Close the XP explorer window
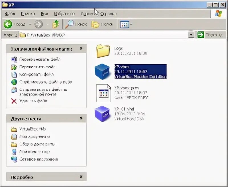The height and width of the screenshot is (187, 228). click(223, 5)
